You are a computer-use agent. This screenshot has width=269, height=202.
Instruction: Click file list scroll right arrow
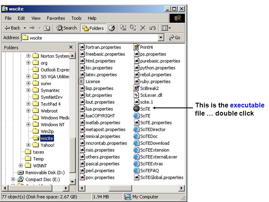click(181, 188)
